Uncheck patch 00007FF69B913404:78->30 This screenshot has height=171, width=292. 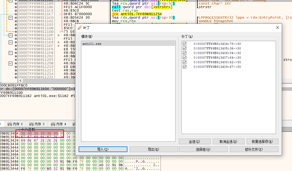(185, 44)
